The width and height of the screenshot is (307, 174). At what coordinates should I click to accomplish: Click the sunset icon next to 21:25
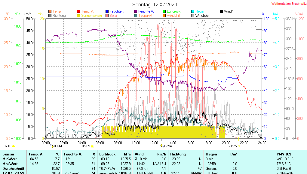click(239, 146)
